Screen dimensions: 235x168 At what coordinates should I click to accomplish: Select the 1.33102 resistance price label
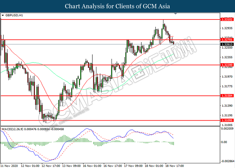[x=227, y=19]
